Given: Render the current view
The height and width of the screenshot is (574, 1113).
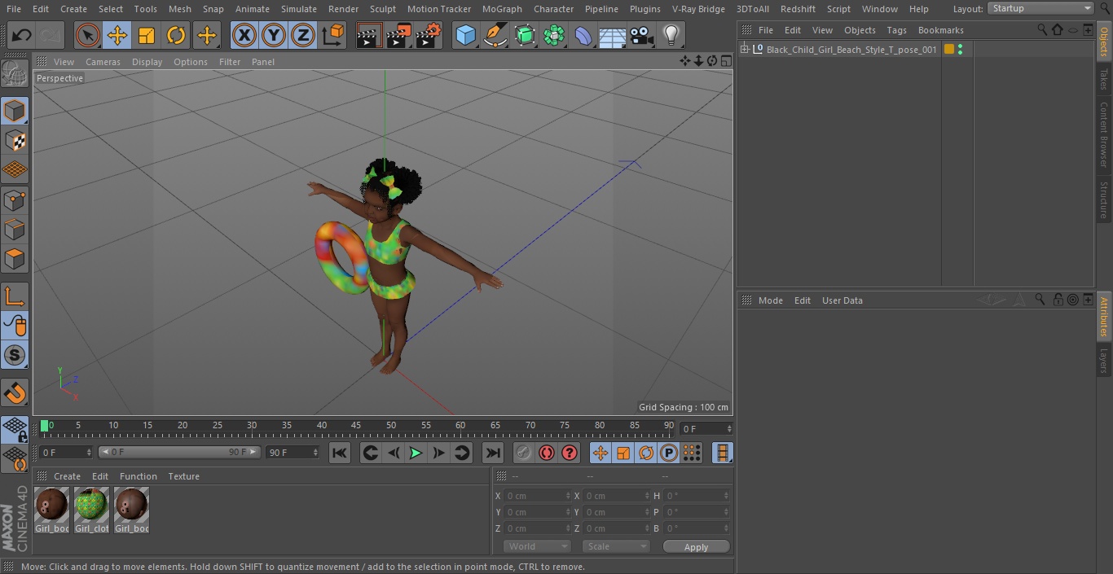Looking at the screenshot, I should click(x=369, y=35).
